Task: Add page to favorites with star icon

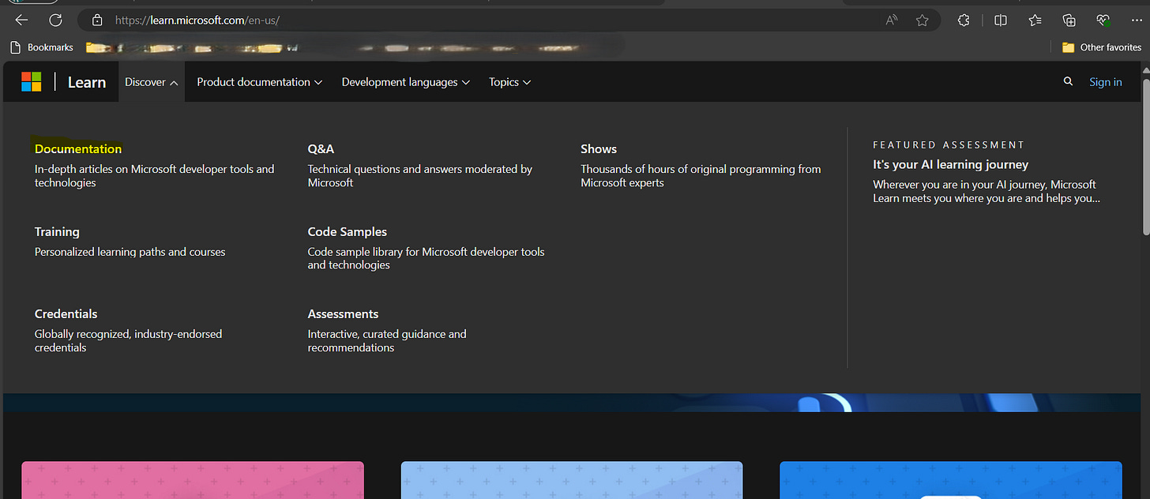Action: click(922, 21)
